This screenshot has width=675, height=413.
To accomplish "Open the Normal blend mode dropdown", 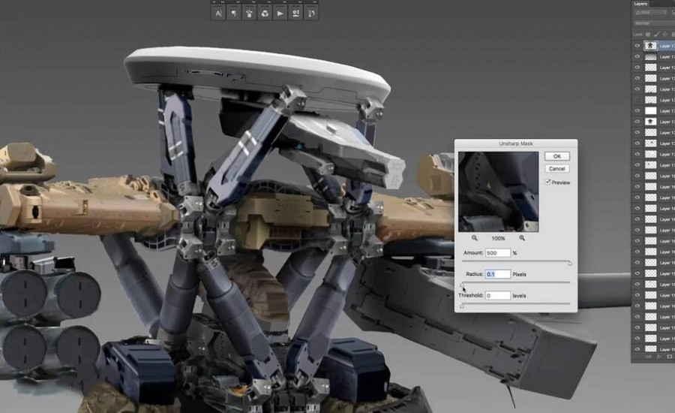I will click(x=654, y=23).
